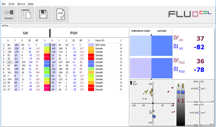Click row number 14 header
Image resolution: width=216 pixels, height=127 pixels.
(x=4, y=89)
